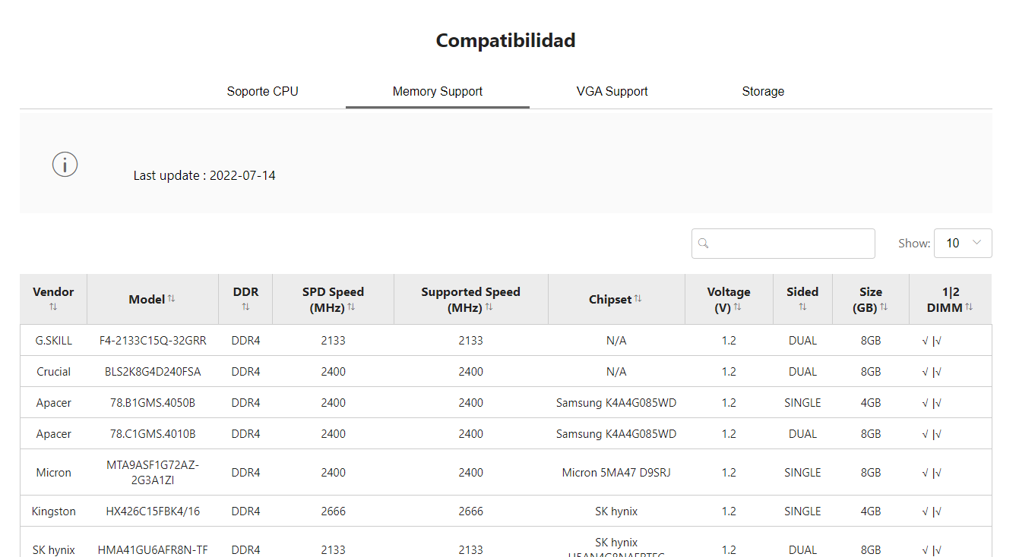The height and width of the screenshot is (557, 1019).
Task: Click the Kingston vendor cell
Action: [54, 511]
